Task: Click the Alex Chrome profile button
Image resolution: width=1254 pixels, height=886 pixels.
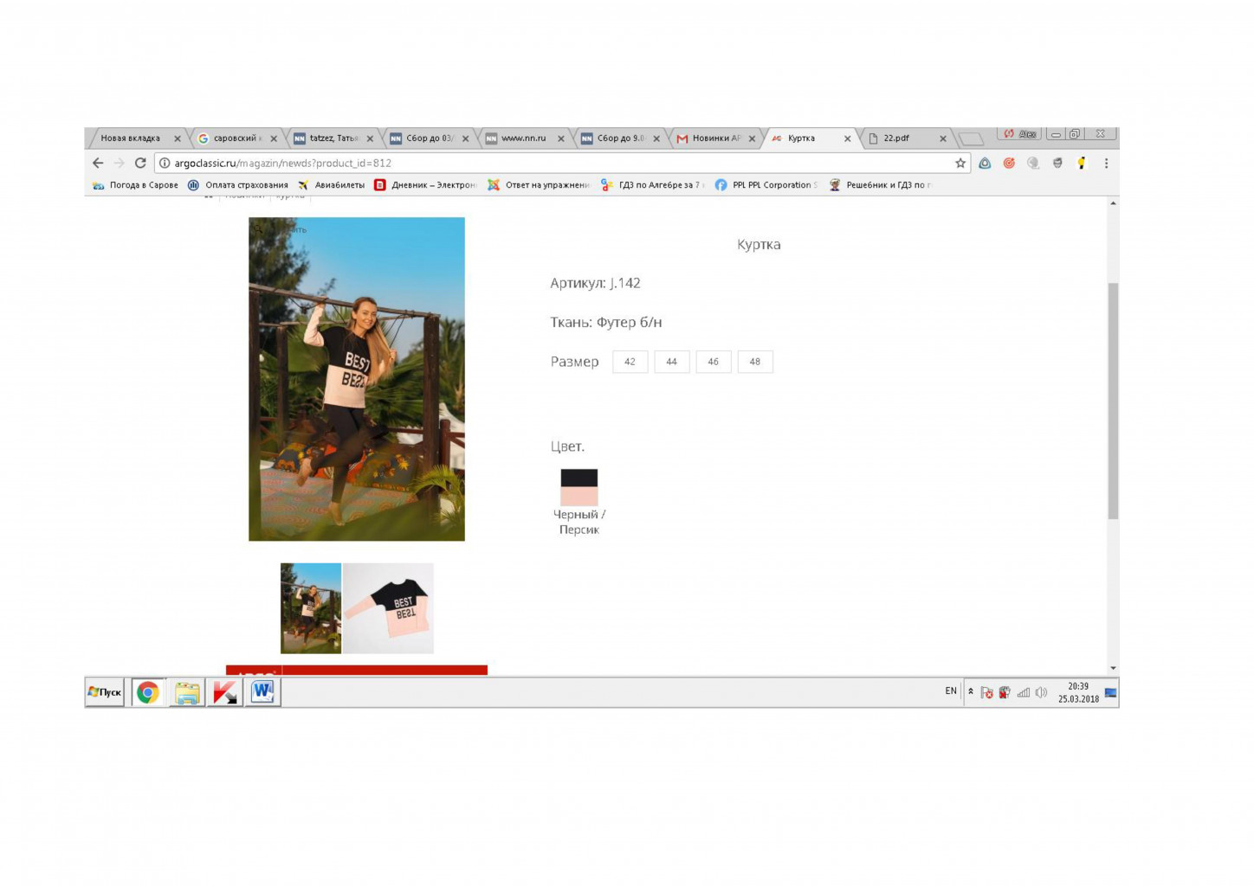Action: click(1019, 134)
